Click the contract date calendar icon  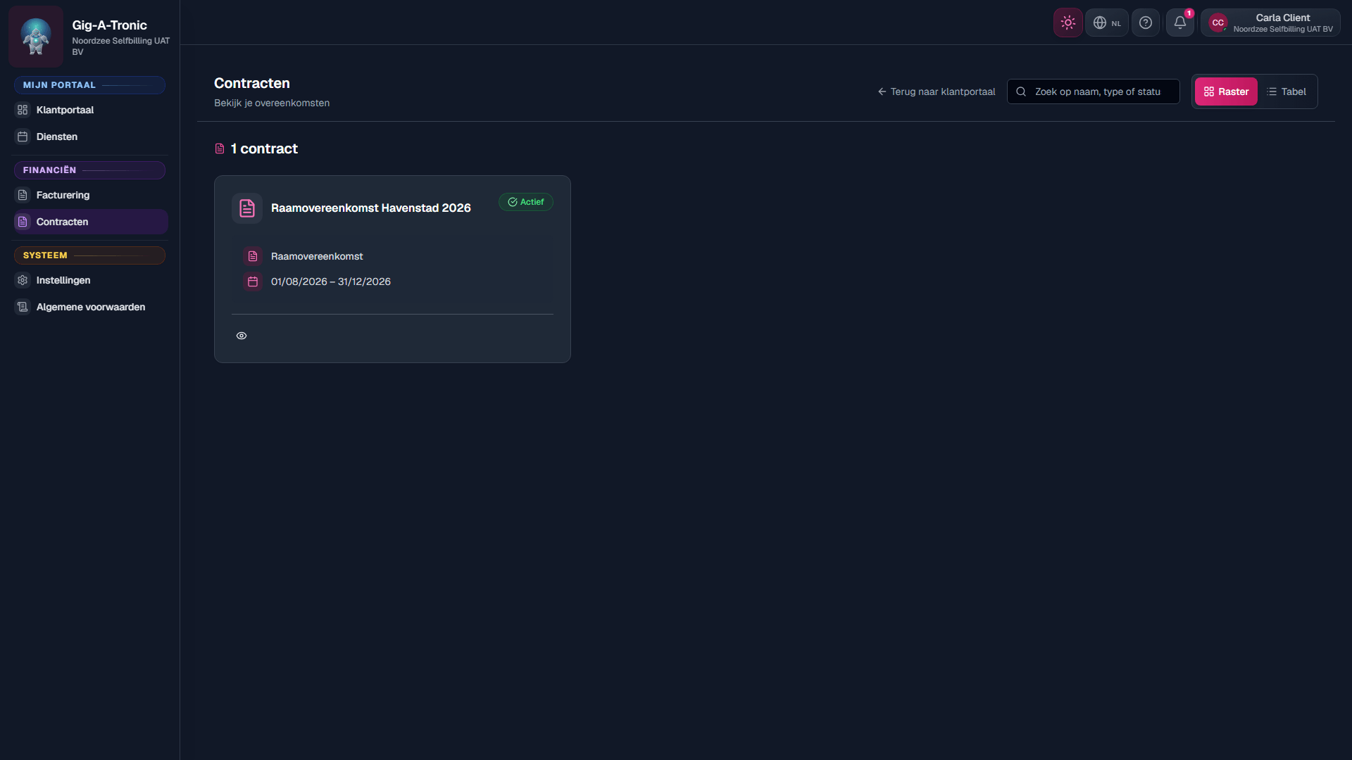(x=253, y=281)
